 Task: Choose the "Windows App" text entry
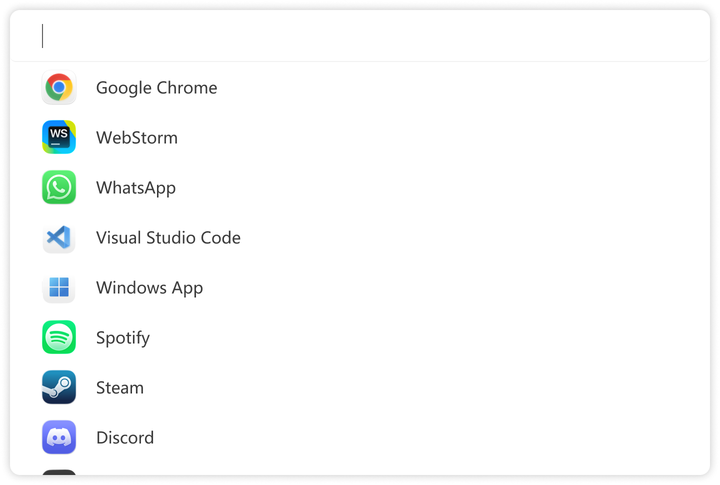149,288
